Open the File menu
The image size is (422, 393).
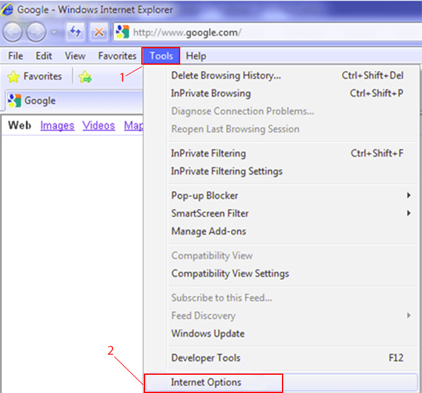pos(15,56)
